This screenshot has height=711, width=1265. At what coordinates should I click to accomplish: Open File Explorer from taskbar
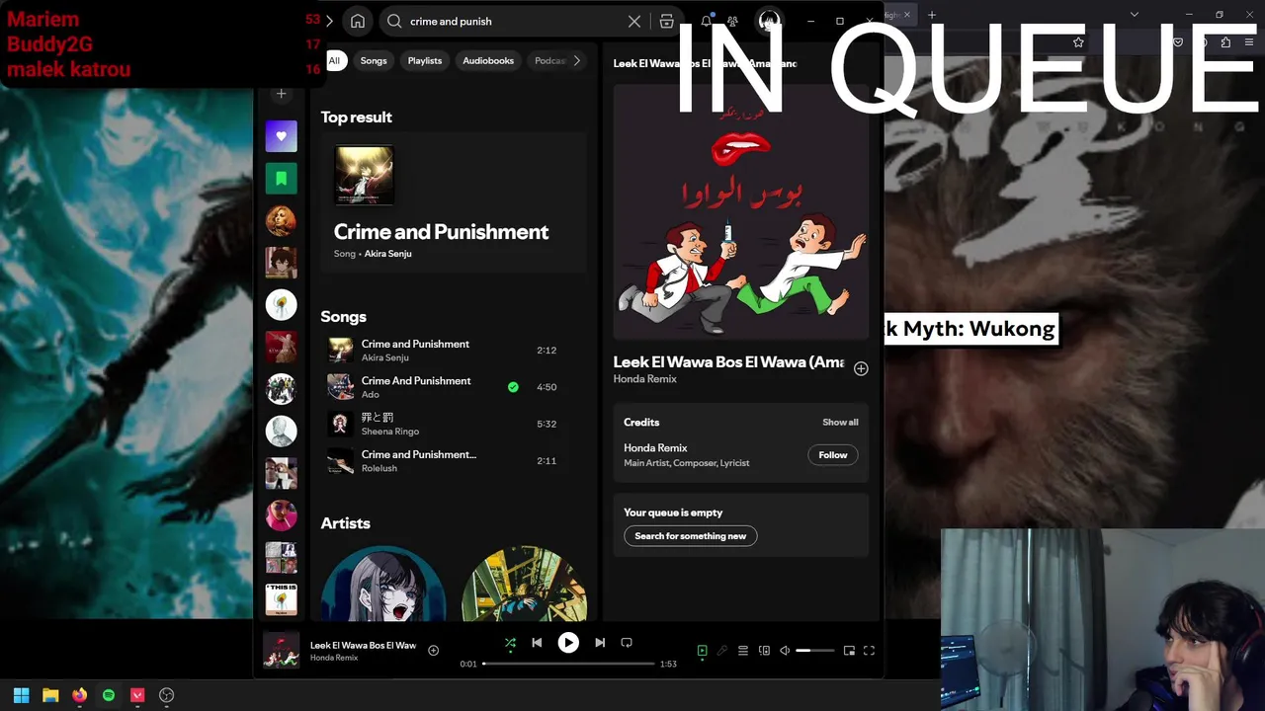click(x=50, y=695)
